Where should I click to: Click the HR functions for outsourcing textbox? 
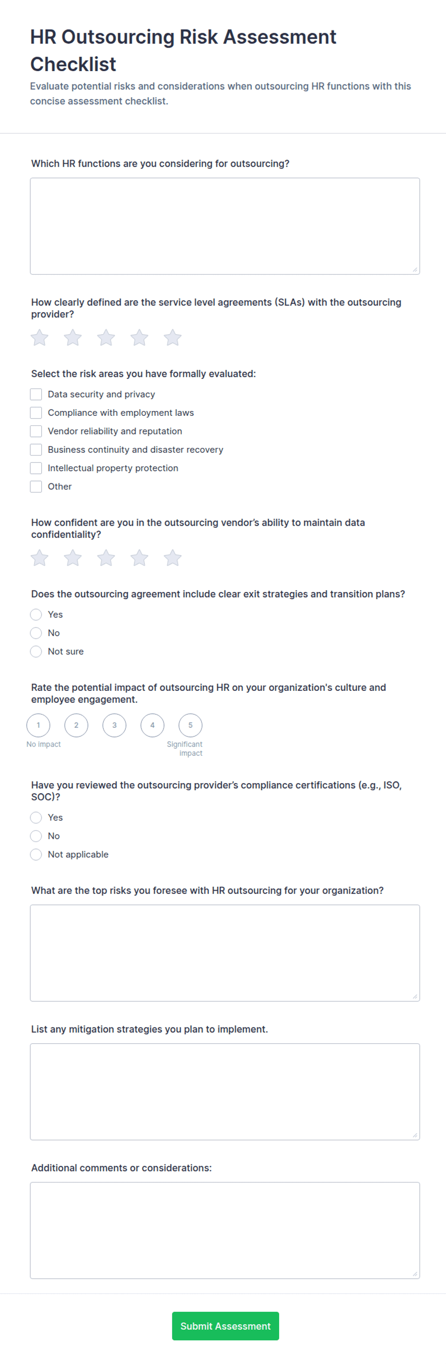point(225,226)
